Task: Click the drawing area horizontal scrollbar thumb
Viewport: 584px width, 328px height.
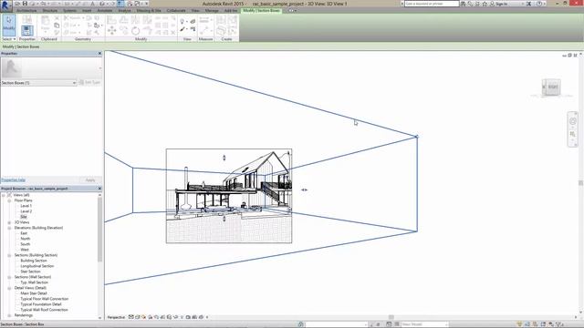Action: [391, 317]
